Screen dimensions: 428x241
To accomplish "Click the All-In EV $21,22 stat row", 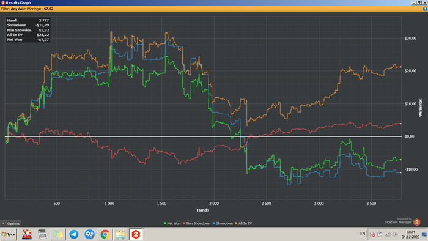I will 28,35.
